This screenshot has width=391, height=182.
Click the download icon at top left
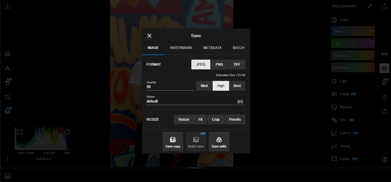(x=8, y=6)
